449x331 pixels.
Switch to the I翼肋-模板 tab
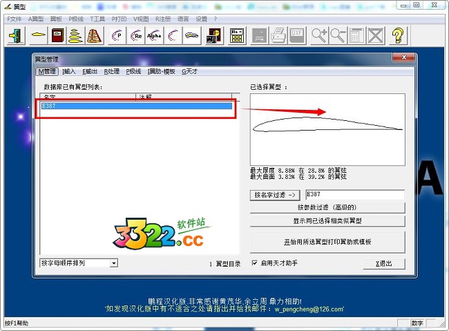coord(161,71)
